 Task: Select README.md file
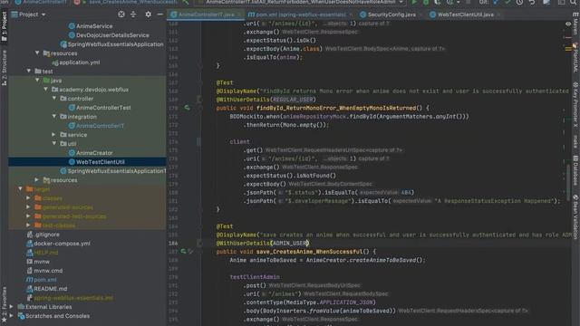pyautogui.click(x=51, y=289)
